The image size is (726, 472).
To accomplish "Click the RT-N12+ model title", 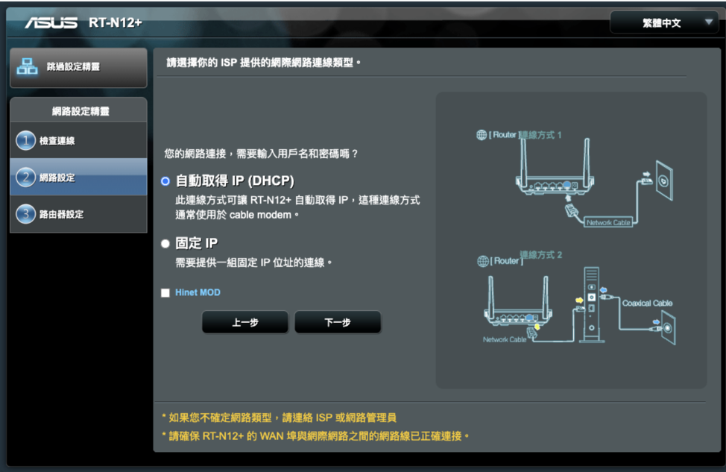I will tap(116, 22).
